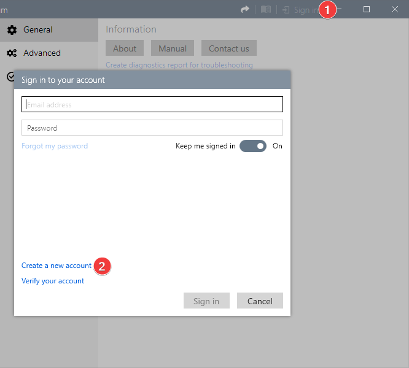This screenshot has width=409, height=368.
Task: Open the General settings tab
Action: (x=49, y=30)
